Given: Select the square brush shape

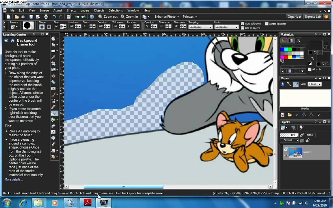Looking at the screenshot, I should pos(49,27).
